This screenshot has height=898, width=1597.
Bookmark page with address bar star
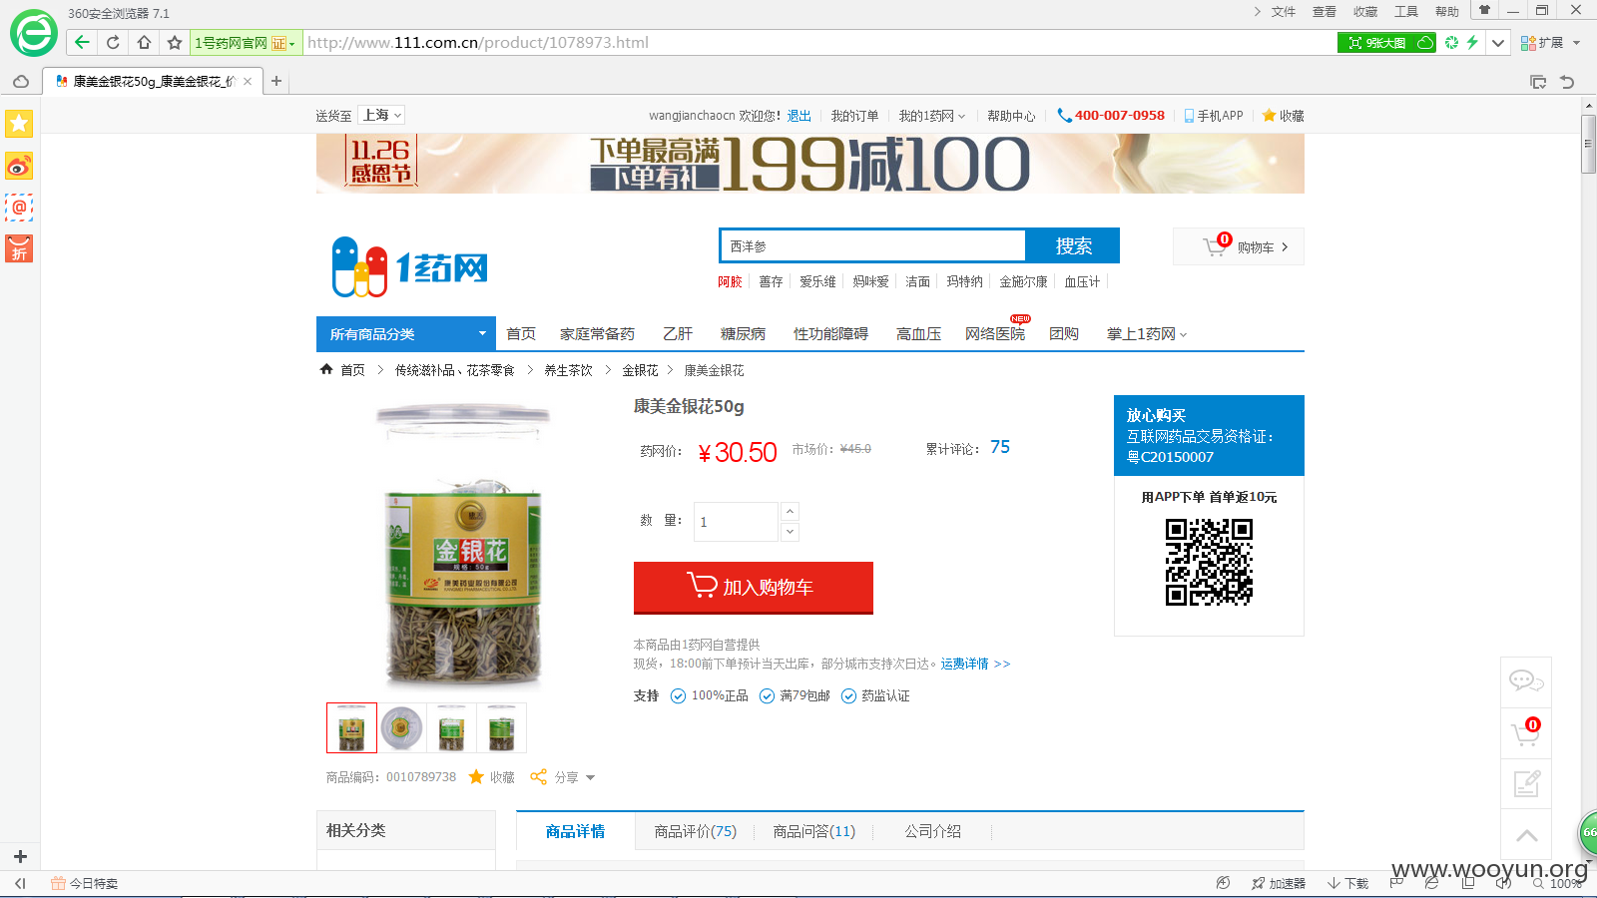click(175, 42)
